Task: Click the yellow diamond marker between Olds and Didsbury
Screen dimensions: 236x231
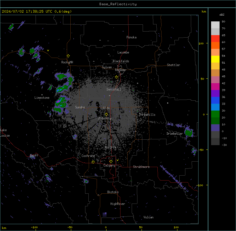Action: (x=106, y=114)
